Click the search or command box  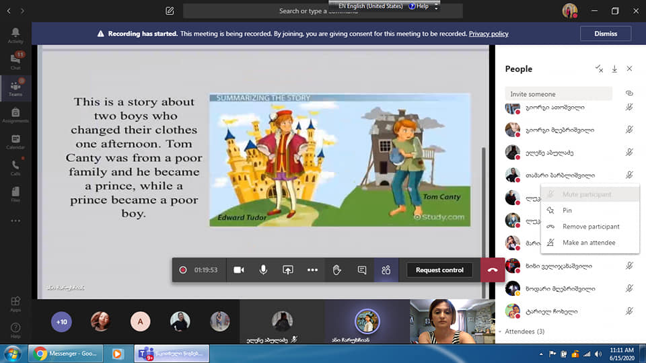tap(322, 11)
